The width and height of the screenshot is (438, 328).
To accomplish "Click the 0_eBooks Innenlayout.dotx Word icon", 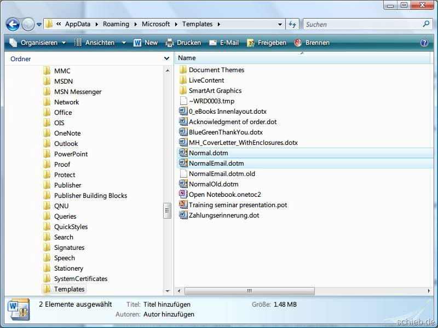I will tap(183, 112).
